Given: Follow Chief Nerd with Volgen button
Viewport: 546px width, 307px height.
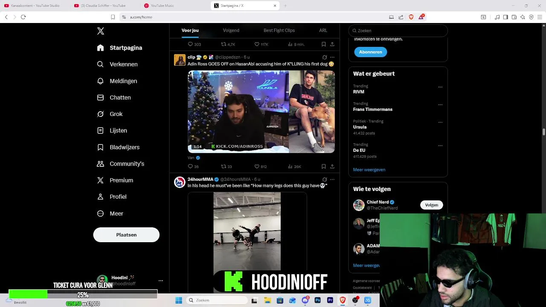Looking at the screenshot, I should [x=431, y=205].
